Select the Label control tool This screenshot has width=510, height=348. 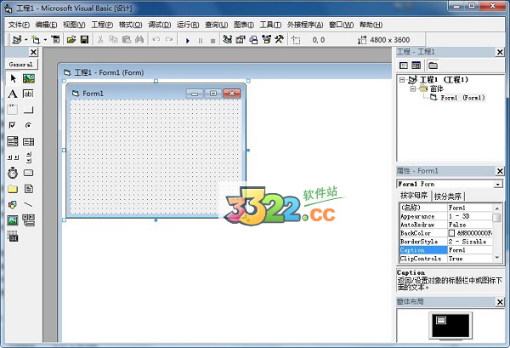pos(13,94)
